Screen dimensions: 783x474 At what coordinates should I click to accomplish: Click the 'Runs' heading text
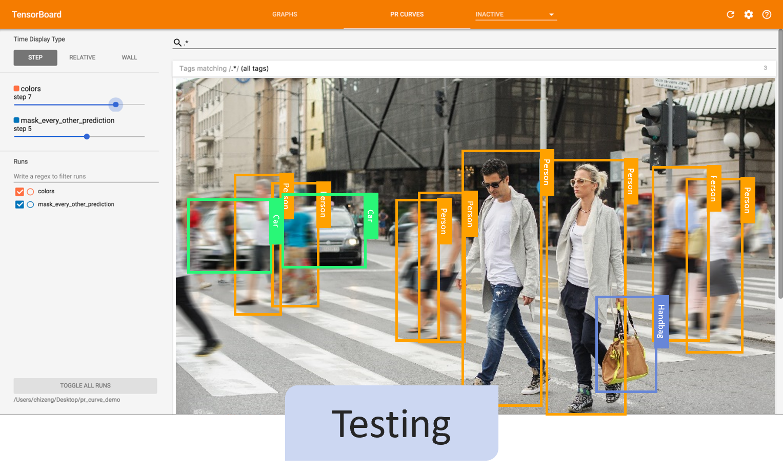tap(21, 161)
